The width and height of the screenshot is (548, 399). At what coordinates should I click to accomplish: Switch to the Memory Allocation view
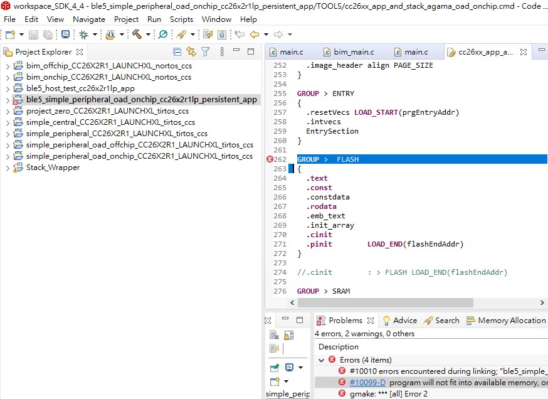[x=507, y=321]
